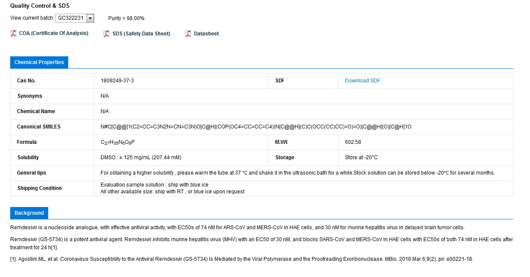530x277 pixels.
Task: Click the Chemical Name row label
Action: pyautogui.click(x=36, y=111)
